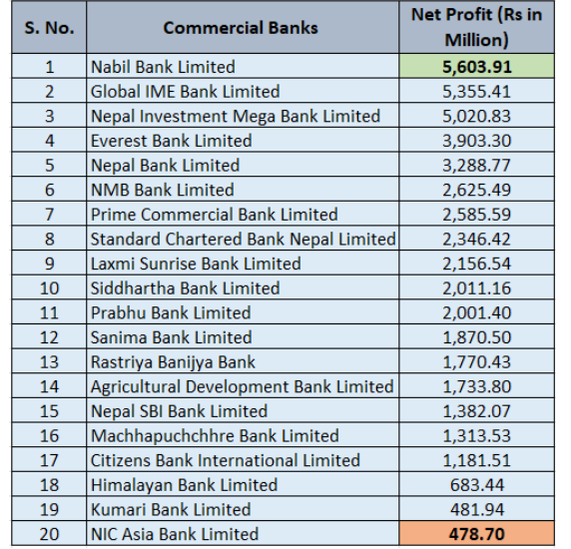
Task: Click the green highlighted 5,603.91 cell
Action: pos(477,66)
